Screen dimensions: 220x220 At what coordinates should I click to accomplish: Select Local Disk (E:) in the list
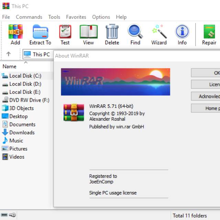click(25, 92)
